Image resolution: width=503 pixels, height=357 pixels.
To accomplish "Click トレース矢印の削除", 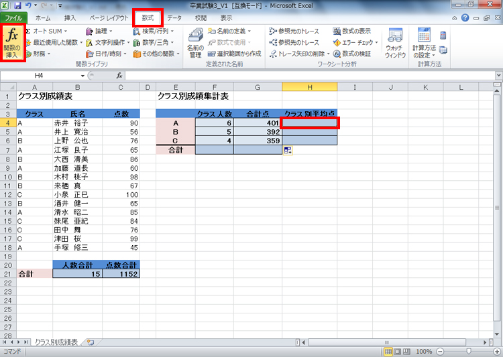I will click(297, 54).
